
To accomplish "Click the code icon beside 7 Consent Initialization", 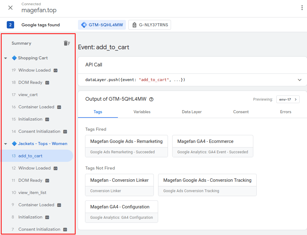I will click(65, 229).
